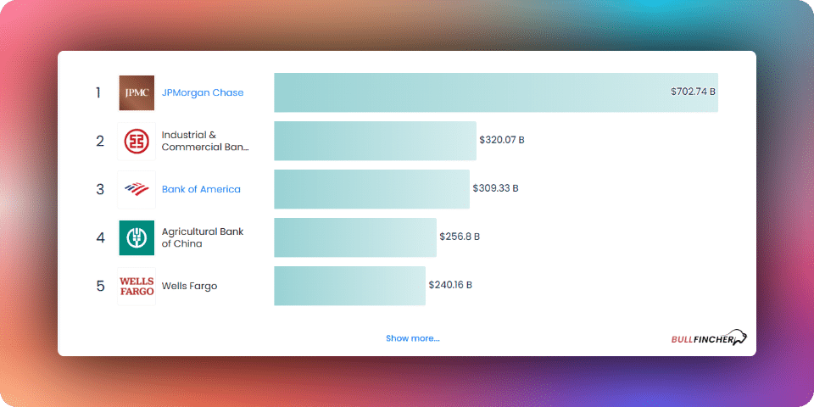The width and height of the screenshot is (814, 407).
Task: Click the Bank of America flag logo
Action: [137, 189]
